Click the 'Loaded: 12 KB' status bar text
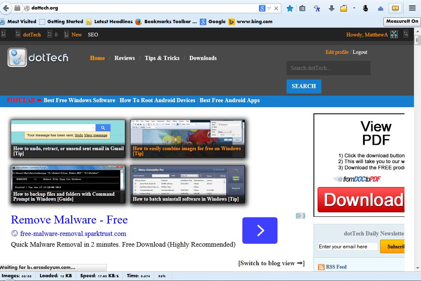The image size is (421, 281). click(x=55, y=276)
